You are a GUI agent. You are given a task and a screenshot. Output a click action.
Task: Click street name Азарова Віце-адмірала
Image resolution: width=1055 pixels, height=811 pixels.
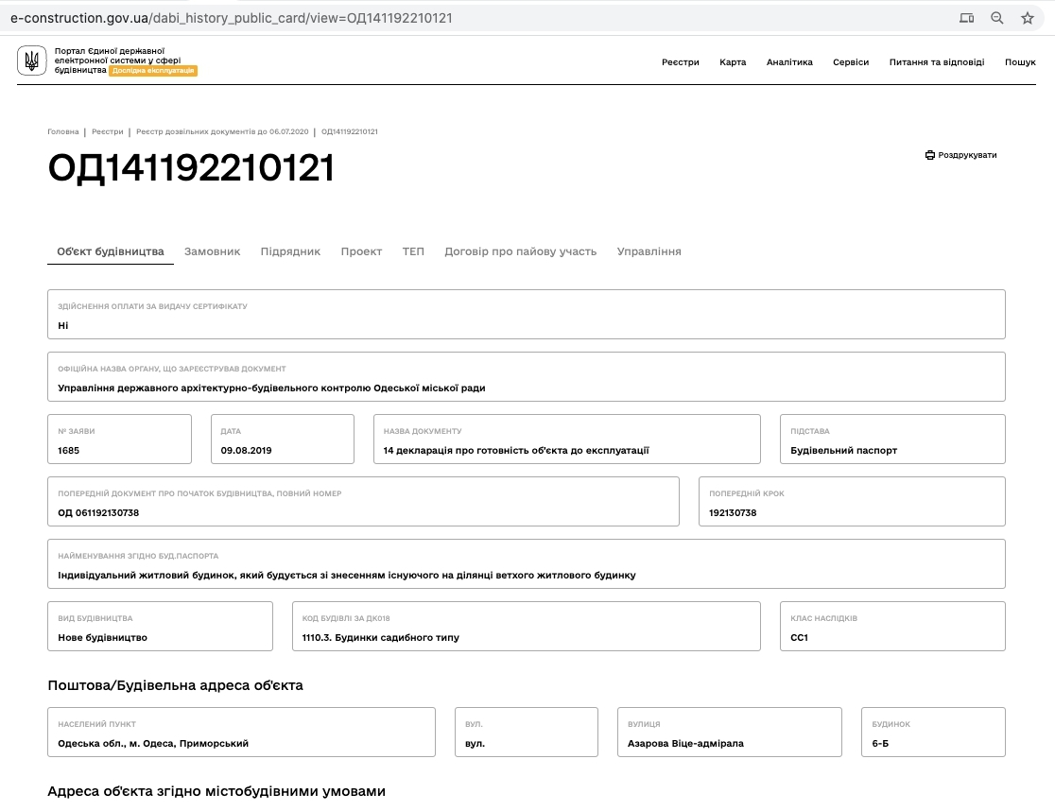(x=685, y=744)
